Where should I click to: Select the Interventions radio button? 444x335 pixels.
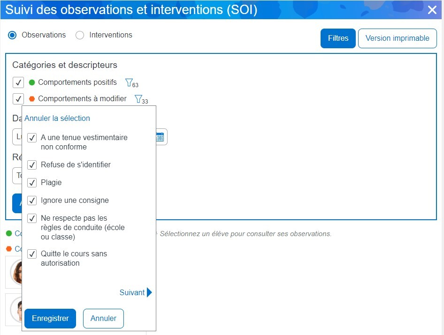point(80,35)
